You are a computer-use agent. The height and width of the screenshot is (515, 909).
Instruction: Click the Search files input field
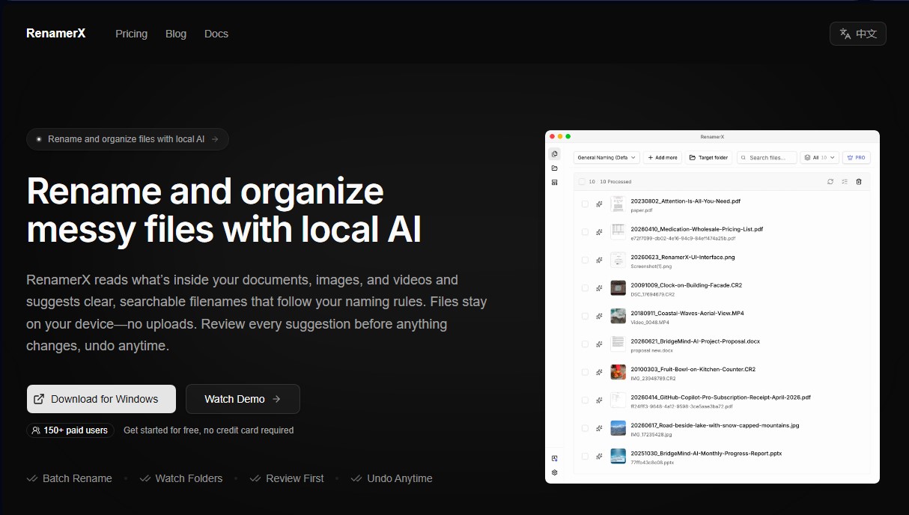pos(767,157)
